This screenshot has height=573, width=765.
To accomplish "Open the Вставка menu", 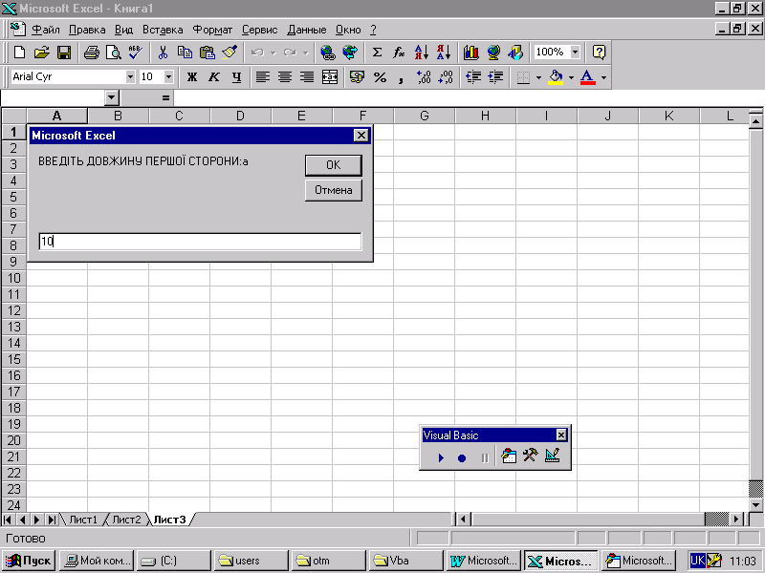I will (163, 30).
